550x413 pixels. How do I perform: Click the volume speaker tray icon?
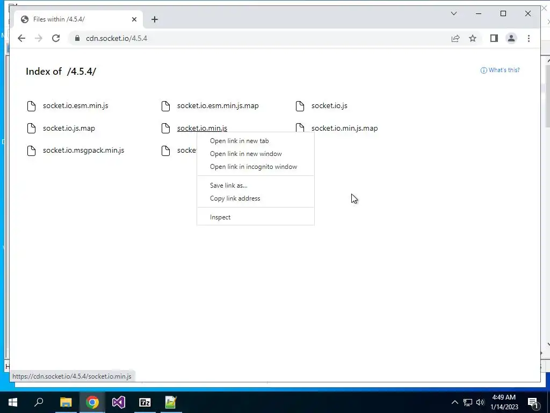point(480,402)
